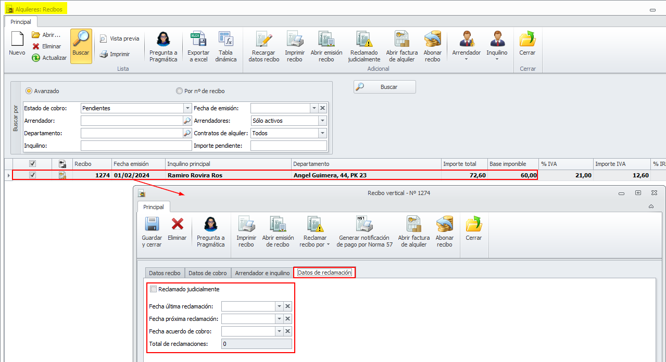Click Pregunta a Pragmática in receipt window
Image resolution: width=666 pixels, height=362 pixels.
211,232
